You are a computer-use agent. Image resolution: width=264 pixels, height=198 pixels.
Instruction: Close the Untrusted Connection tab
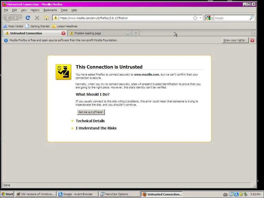click(63, 33)
